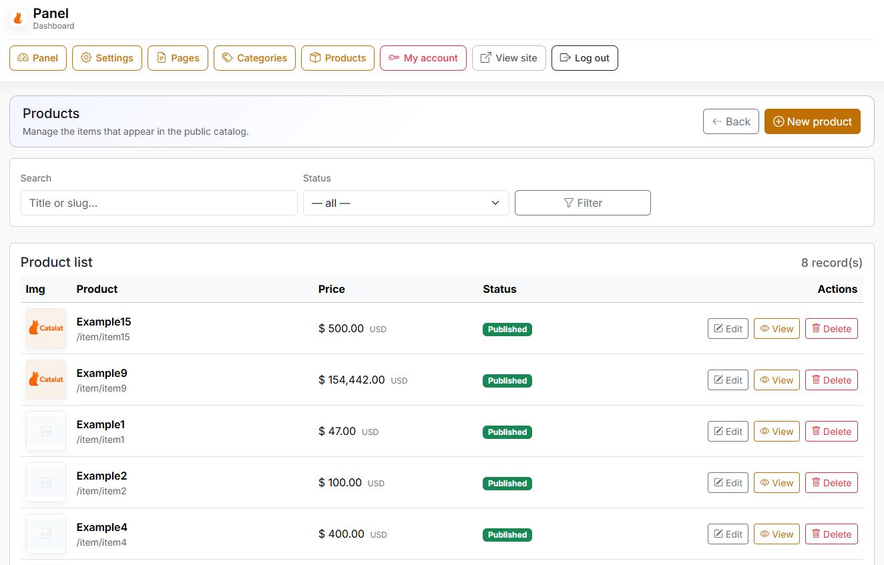884x565 pixels.
Task: Click the orange cat Panel logo icon
Action: 19,18
